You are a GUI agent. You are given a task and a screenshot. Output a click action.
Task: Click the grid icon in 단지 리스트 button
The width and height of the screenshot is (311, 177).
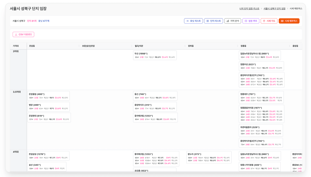(x=208, y=21)
